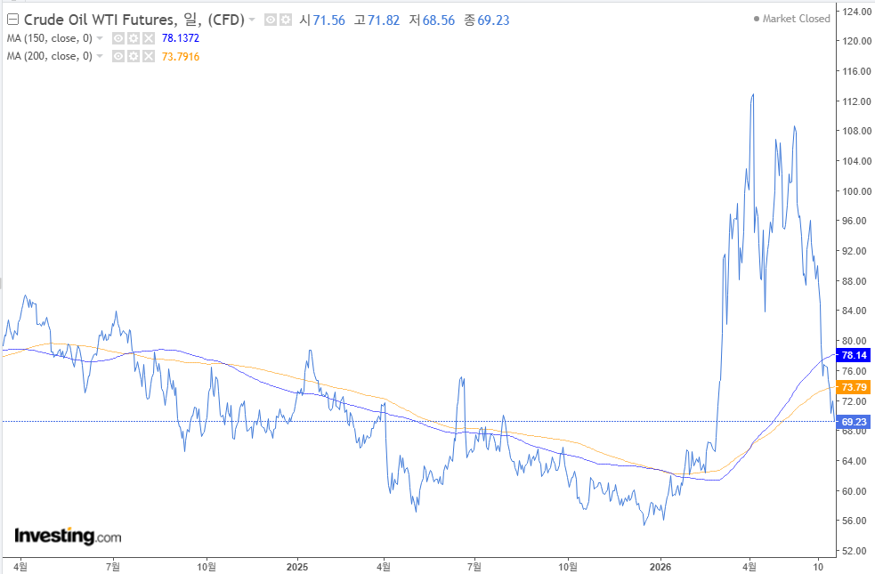
Task: Open the Crude Oil WTI Futures title dropdown arrow
Action: pos(252,20)
